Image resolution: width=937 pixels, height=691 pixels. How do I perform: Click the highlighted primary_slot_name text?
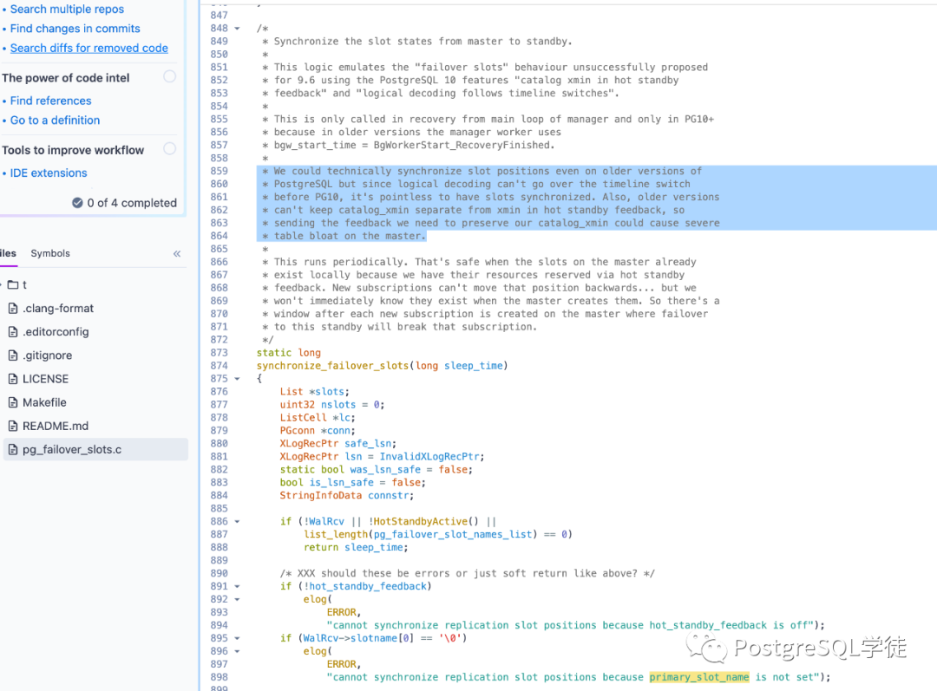point(699,677)
